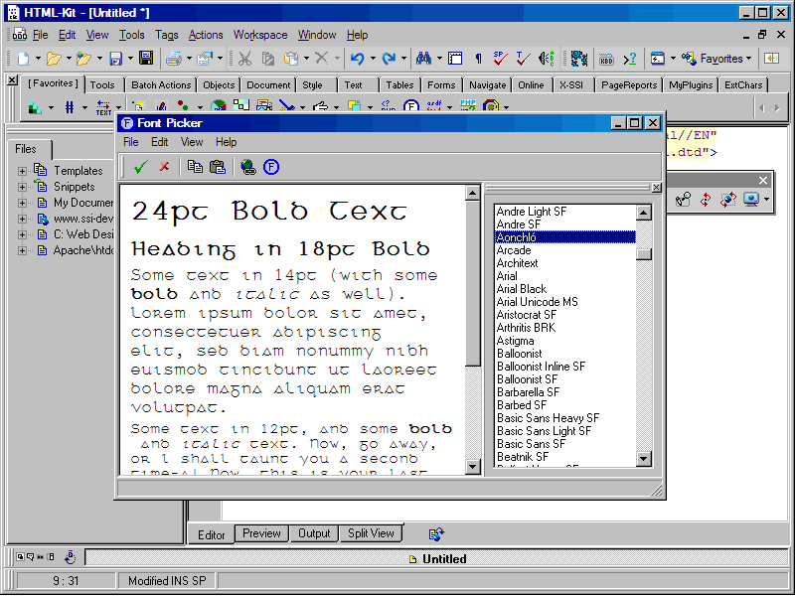Open the Font Picker Help menu
This screenshot has width=795, height=596.
click(226, 142)
